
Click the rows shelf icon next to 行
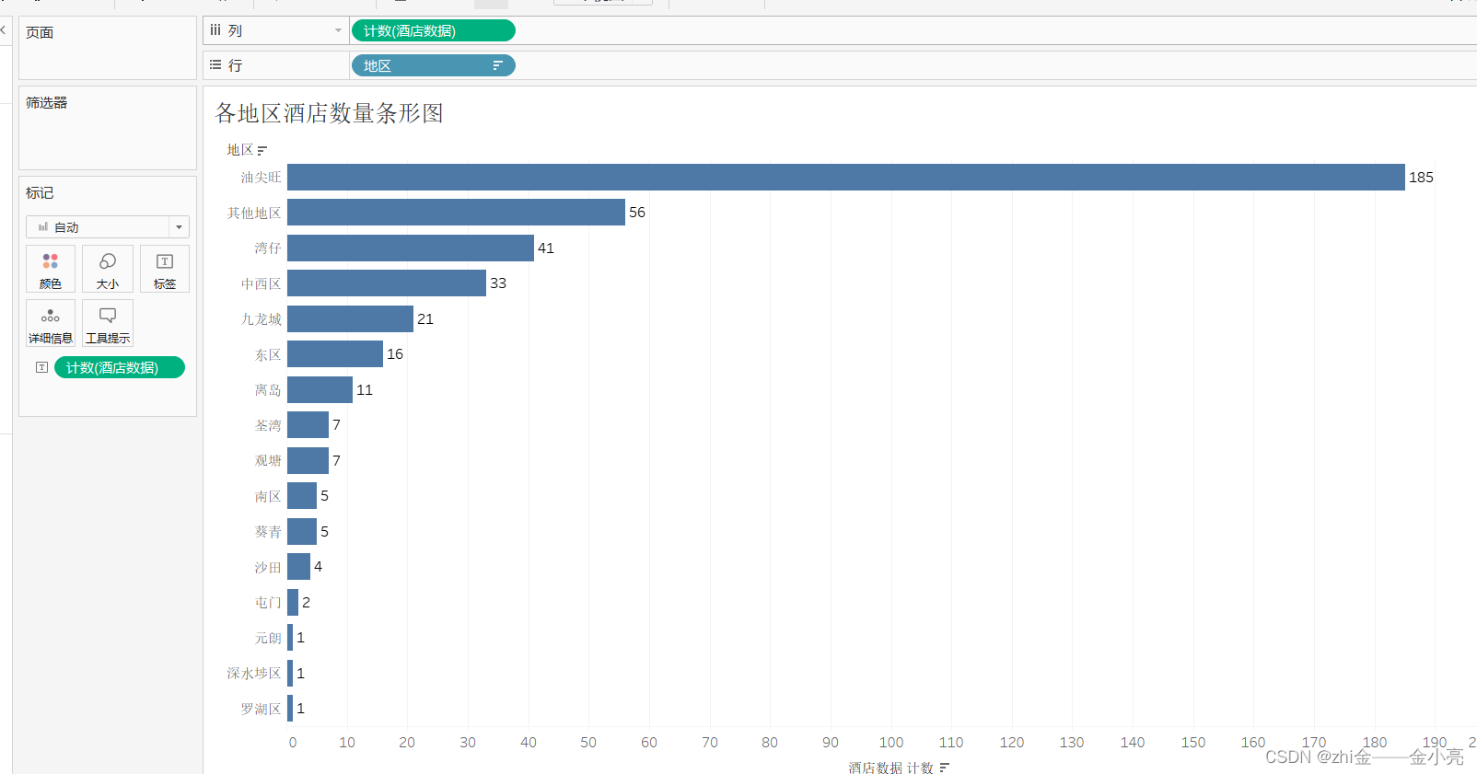215,65
